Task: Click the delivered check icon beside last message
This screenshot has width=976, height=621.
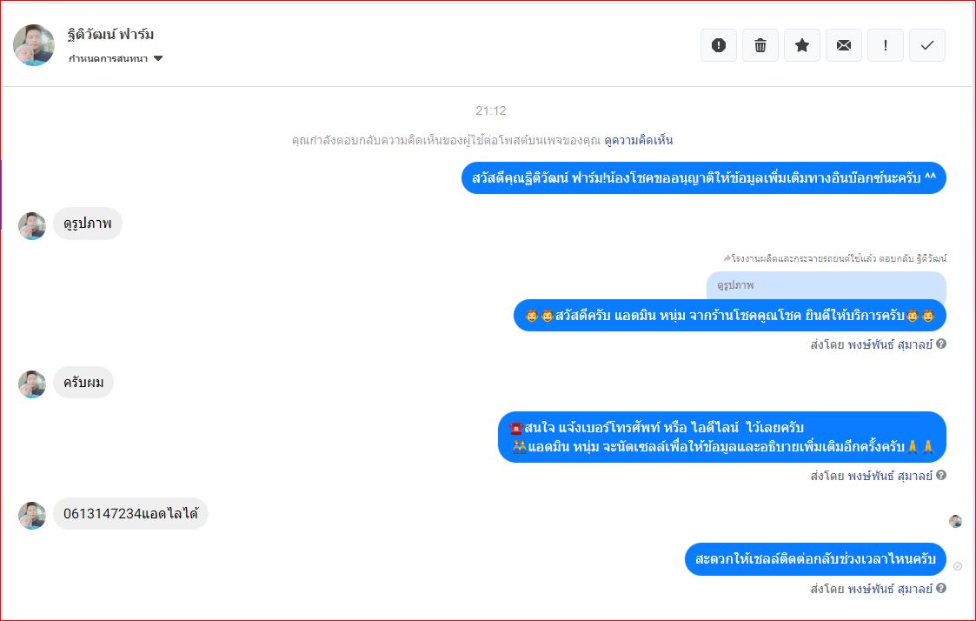Action: click(x=958, y=566)
